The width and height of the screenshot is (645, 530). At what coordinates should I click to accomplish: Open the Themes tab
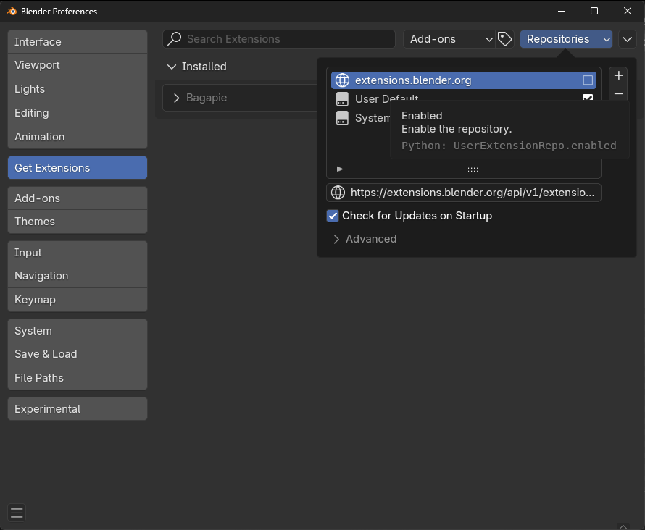point(78,222)
